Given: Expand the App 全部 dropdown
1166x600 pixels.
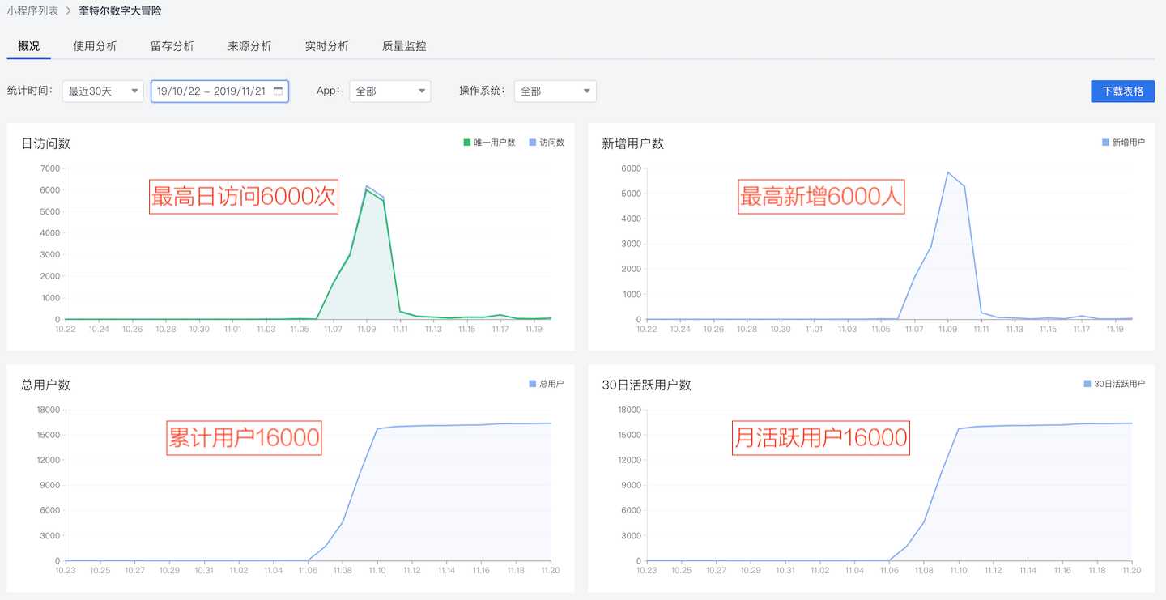Looking at the screenshot, I should 390,91.
